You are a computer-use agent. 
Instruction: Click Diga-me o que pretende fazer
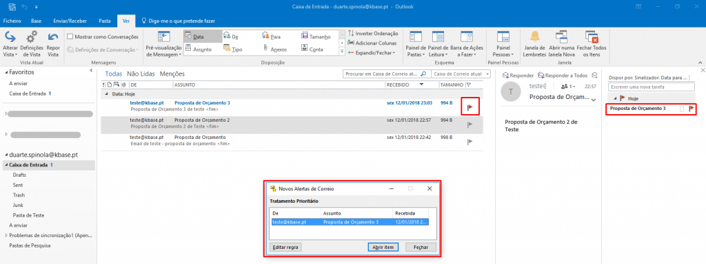(x=179, y=21)
